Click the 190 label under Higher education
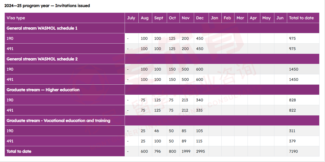The height and width of the screenshot is (162, 325). click(x=10, y=100)
